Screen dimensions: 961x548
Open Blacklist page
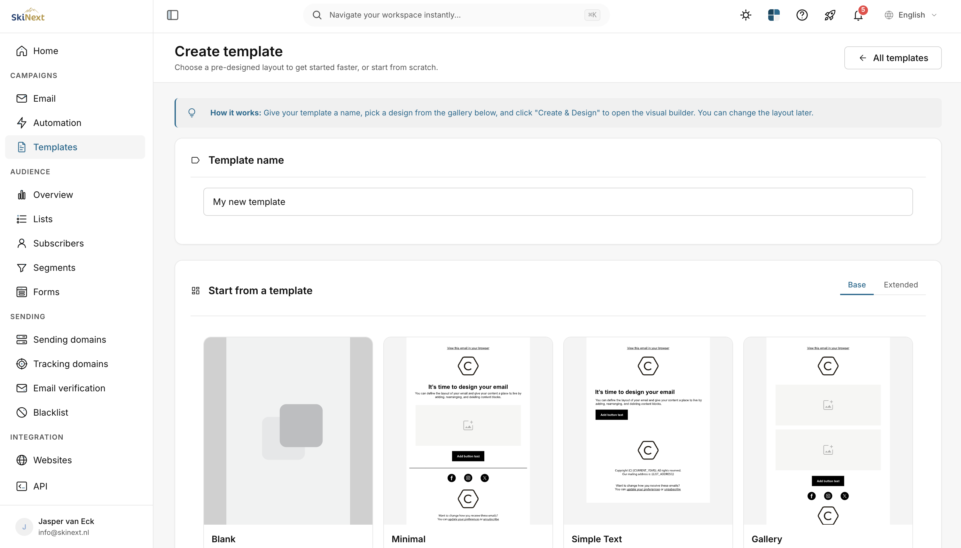point(75,412)
